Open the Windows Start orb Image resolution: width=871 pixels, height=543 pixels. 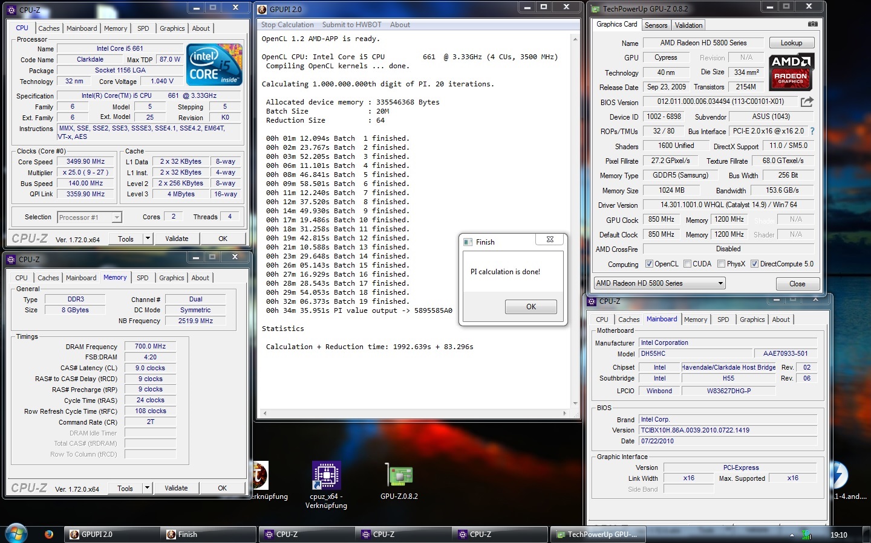tap(16, 533)
